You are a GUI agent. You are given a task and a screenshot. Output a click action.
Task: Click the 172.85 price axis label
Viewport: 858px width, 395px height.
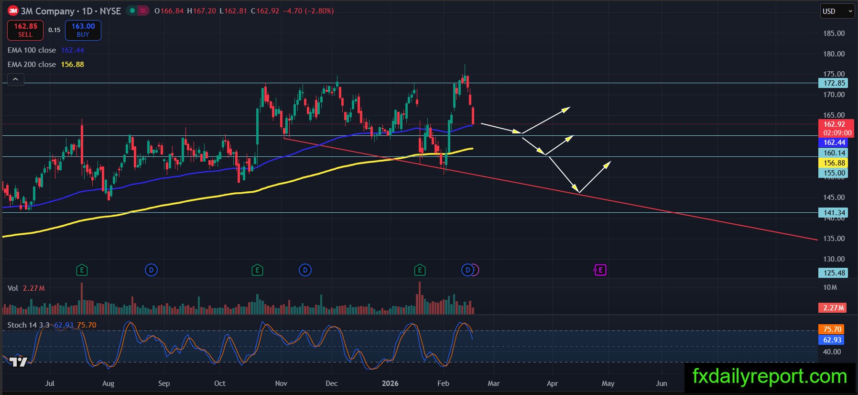tap(834, 83)
